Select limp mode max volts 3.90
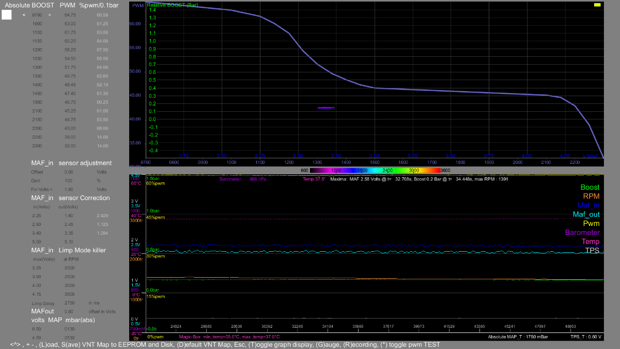This screenshot has height=349, width=620. click(37, 277)
